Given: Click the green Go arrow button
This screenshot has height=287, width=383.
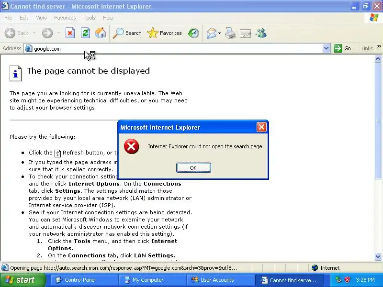Looking at the screenshot, I should pyautogui.click(x=338, y=48).
